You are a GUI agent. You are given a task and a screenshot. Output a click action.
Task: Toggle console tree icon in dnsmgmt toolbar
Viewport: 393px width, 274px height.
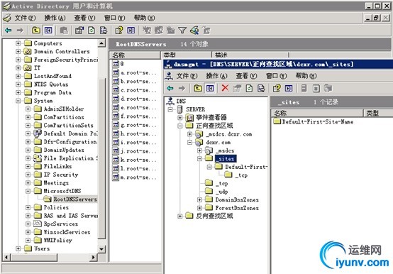point(210,88)
